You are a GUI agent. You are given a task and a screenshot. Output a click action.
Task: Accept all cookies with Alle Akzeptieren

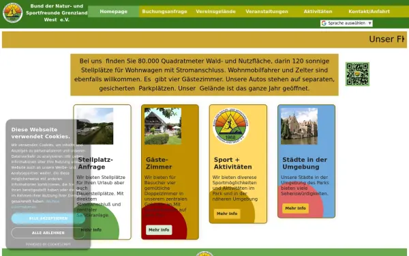tap(48, 218)
